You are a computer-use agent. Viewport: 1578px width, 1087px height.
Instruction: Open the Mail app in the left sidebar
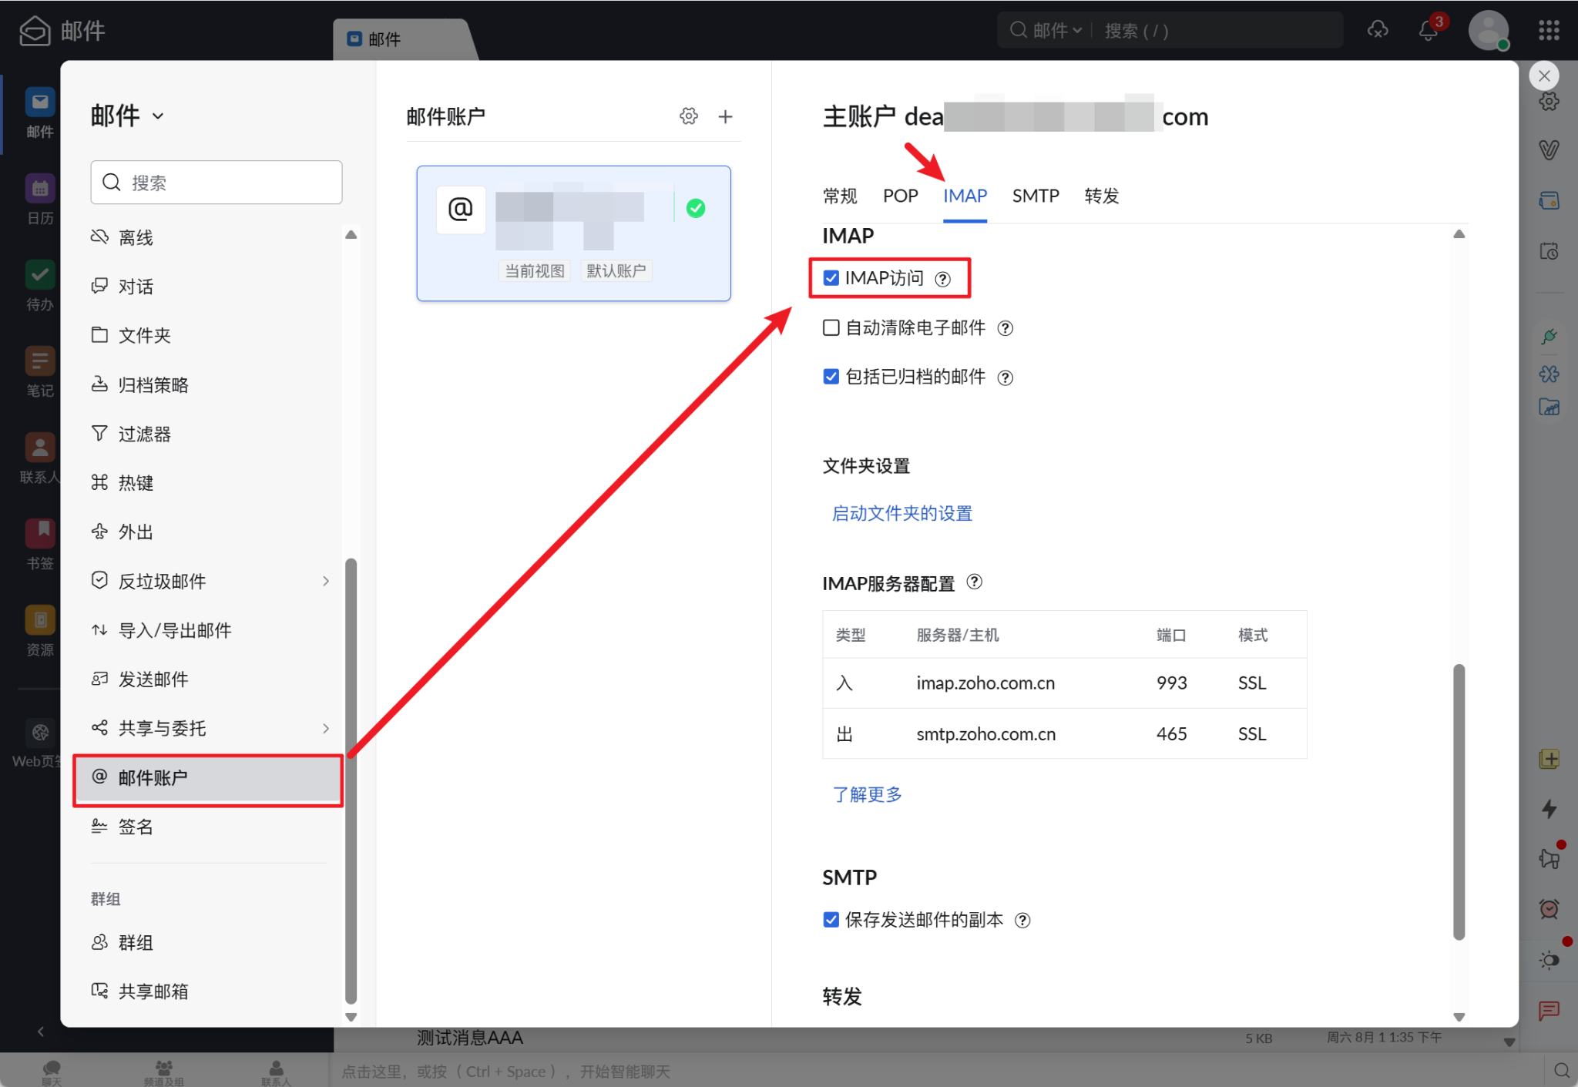coord(40,112)
